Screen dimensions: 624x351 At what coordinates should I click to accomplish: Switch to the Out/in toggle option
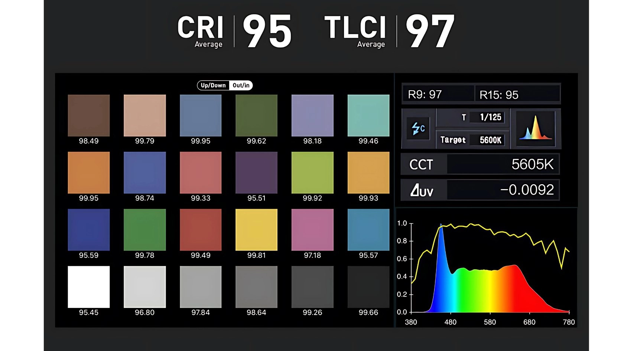[x=241, y=85]
